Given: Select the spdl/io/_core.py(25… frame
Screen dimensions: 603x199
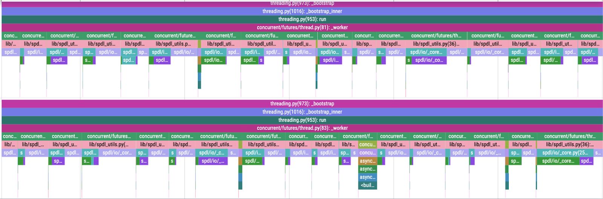Looking at the screenshot, I should coord(565,153).
